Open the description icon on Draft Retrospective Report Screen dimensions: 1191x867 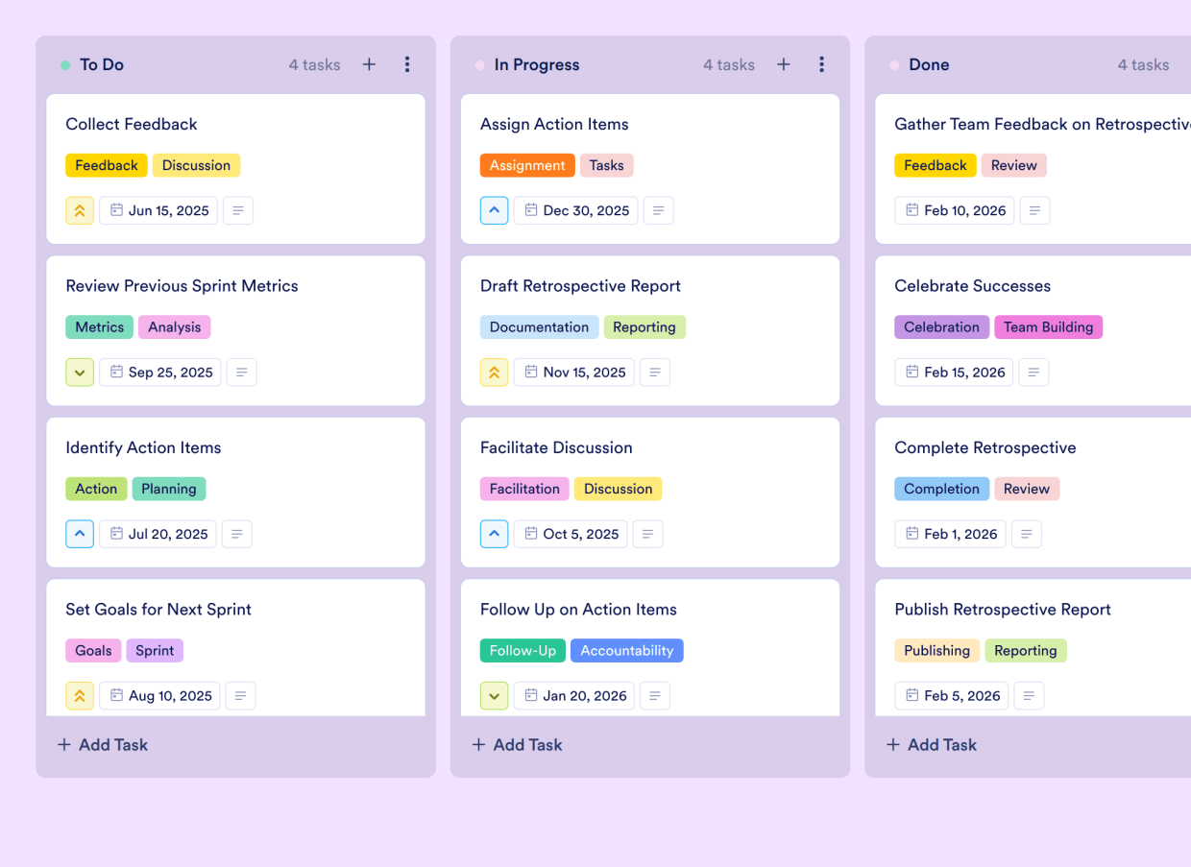(x=655, y=373)
